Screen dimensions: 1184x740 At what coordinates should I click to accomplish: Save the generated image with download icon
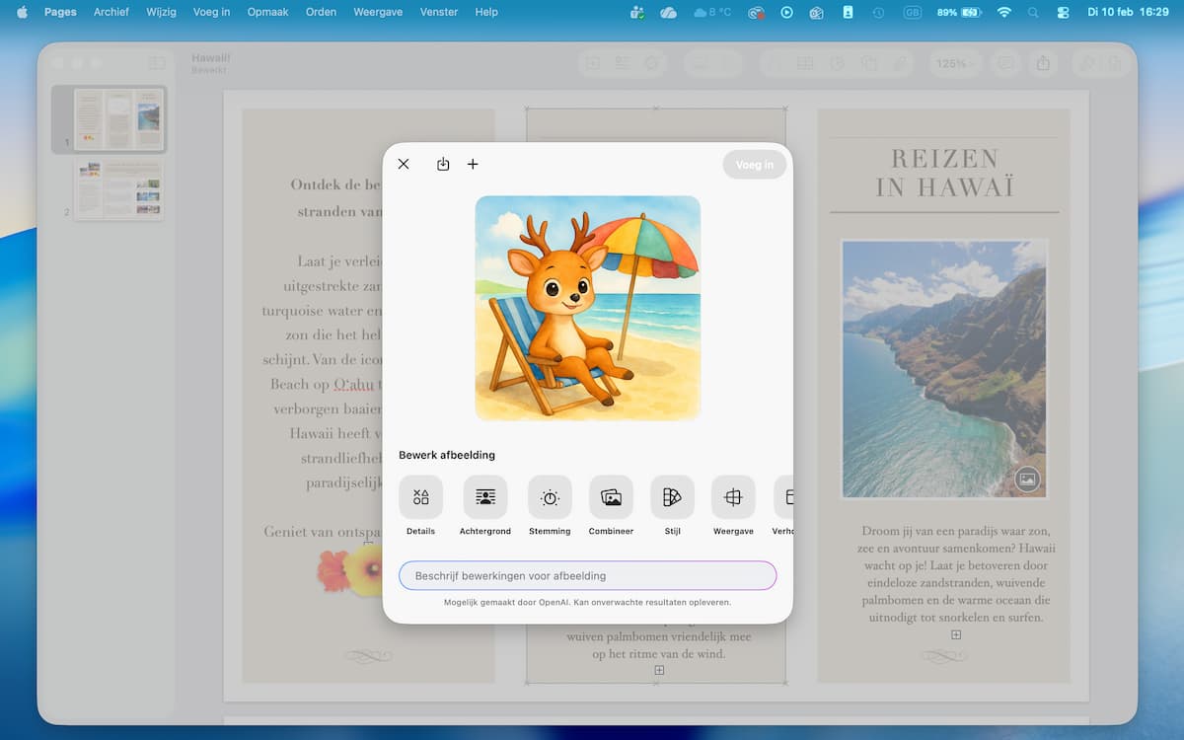tap(443, 164)
